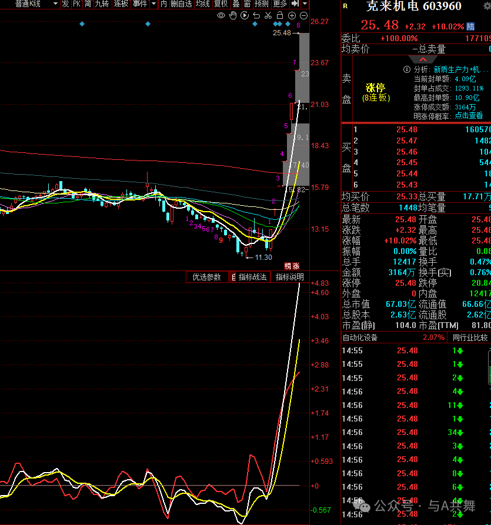Click the yellow R icon beside stock name
Screen dimensions: 491x525
click(345, 6)
